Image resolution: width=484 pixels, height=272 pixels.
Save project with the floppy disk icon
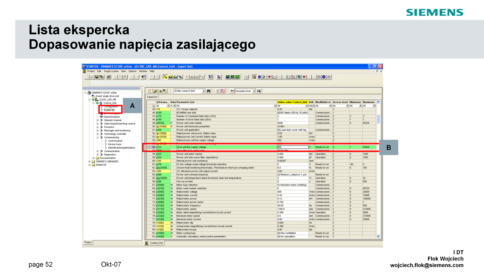(x=97, y=77)
